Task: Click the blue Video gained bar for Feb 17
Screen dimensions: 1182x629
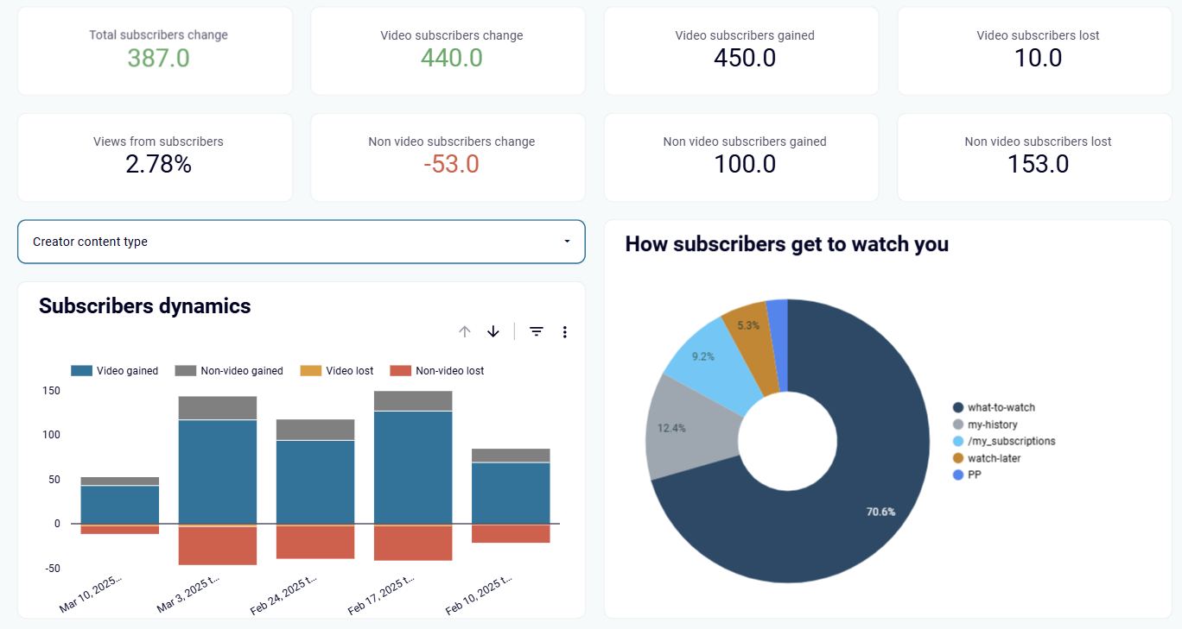Action: pos(413,467)
